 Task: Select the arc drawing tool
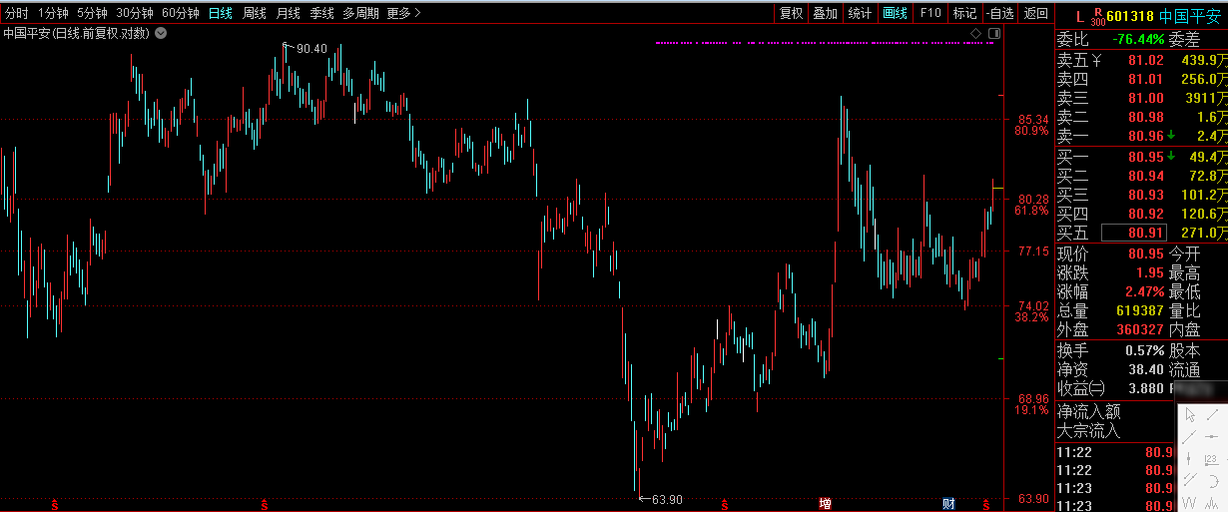click(1213, 481)
